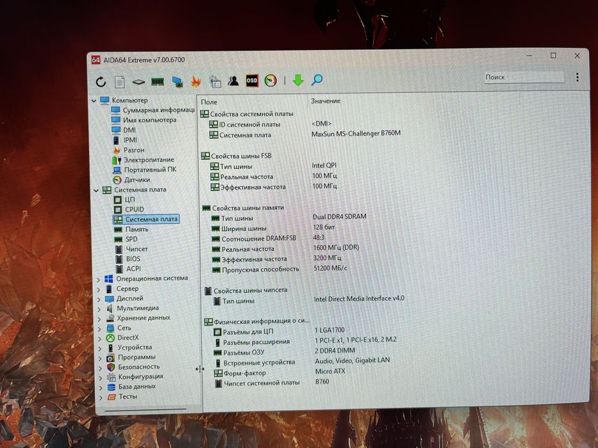Viewport: 598px width, 448px height.
Task: Click the tree panel horizontal scrollbar
Action: click(145, 410)
